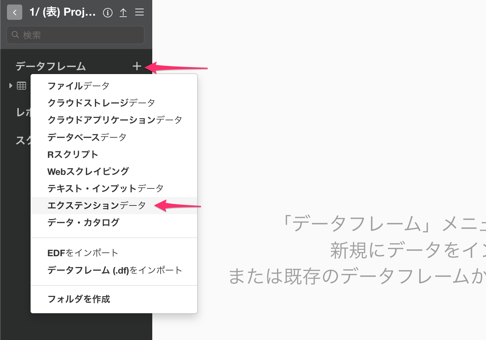Screen dimensions: 486x340
Task: Click the upload/publish project icon
Action: point(123,13)
